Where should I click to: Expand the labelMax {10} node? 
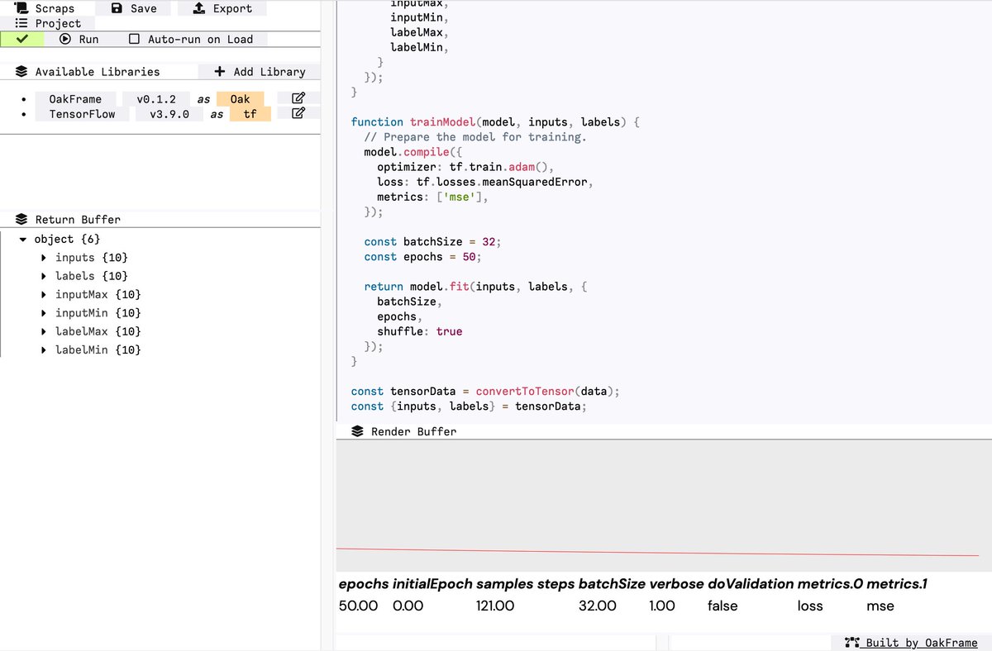tap(44, 331)
